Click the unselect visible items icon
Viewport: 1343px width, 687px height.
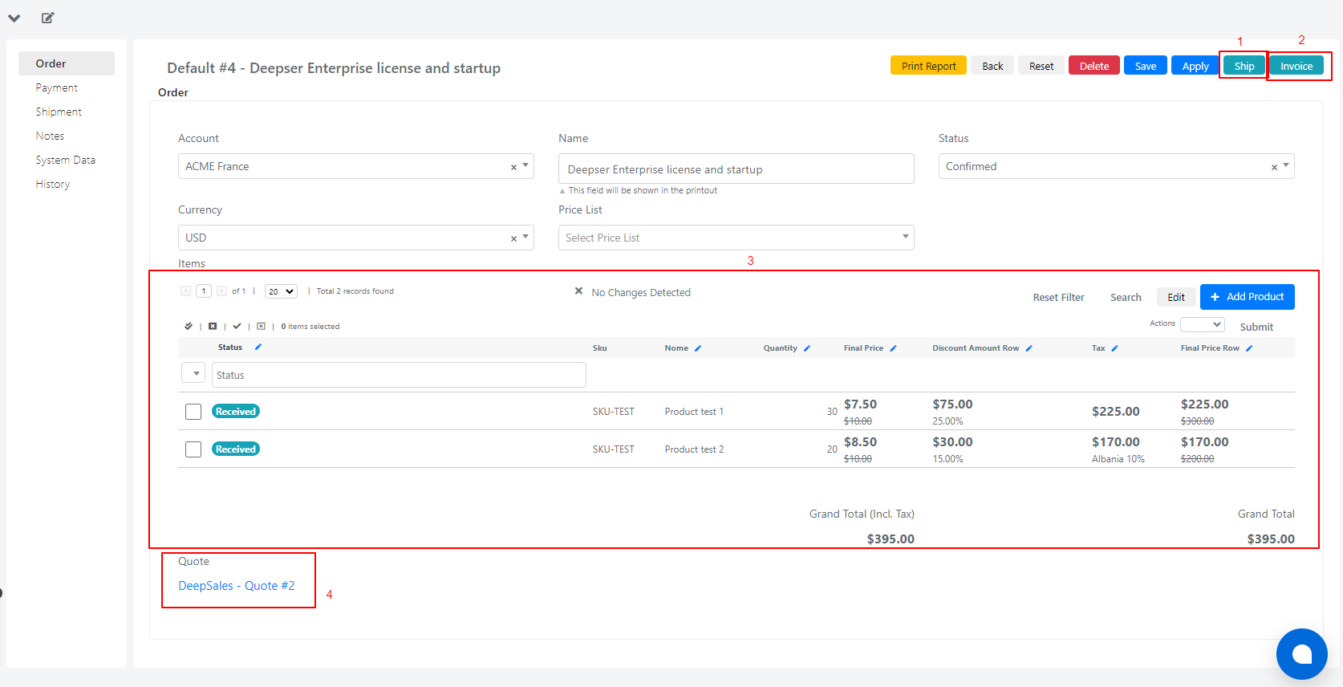click(261, 327)
